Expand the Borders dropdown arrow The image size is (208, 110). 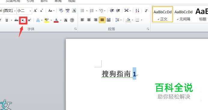pos(142,20)
